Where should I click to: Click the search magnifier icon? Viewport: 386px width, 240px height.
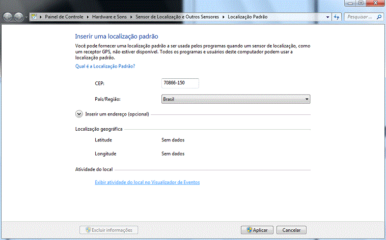point(379,17)
